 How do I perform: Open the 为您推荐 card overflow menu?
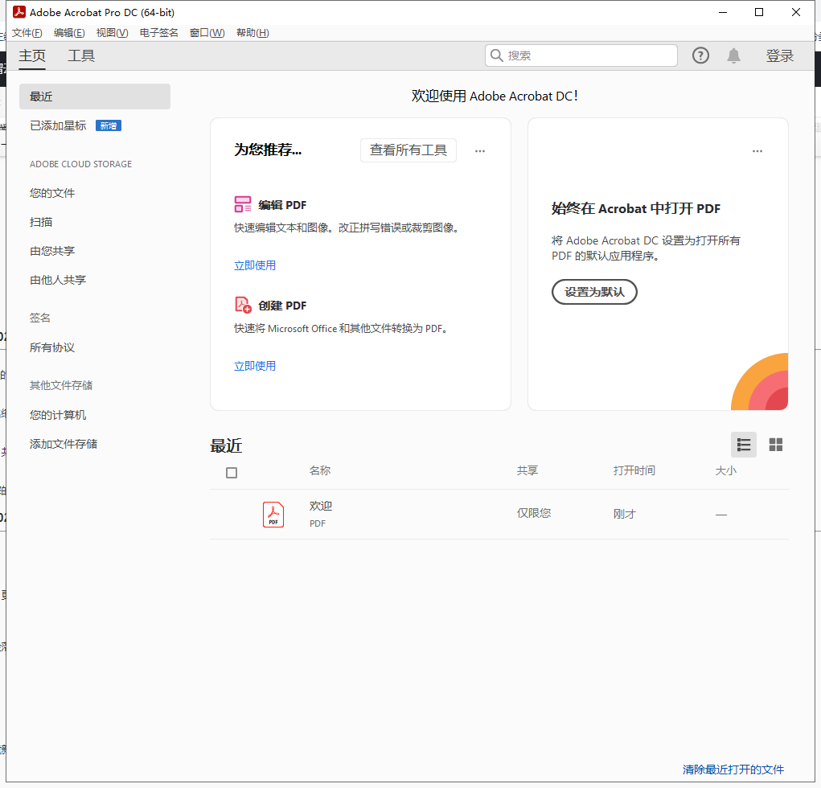[x=480, y=151]
